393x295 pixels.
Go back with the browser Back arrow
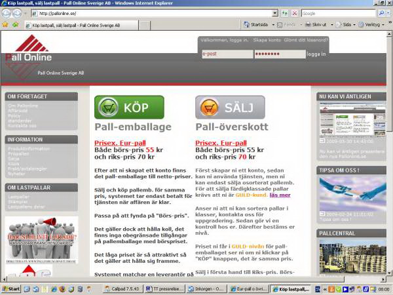[7, 13]
